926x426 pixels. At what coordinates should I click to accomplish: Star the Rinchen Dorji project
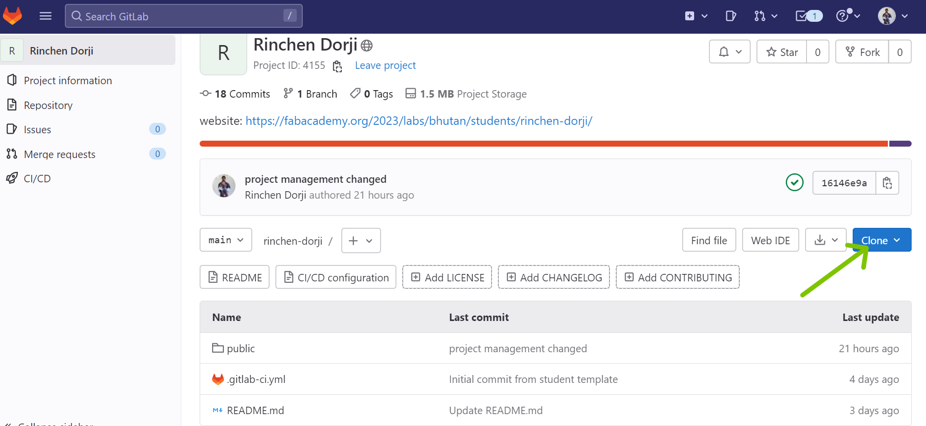click(782, 52)
